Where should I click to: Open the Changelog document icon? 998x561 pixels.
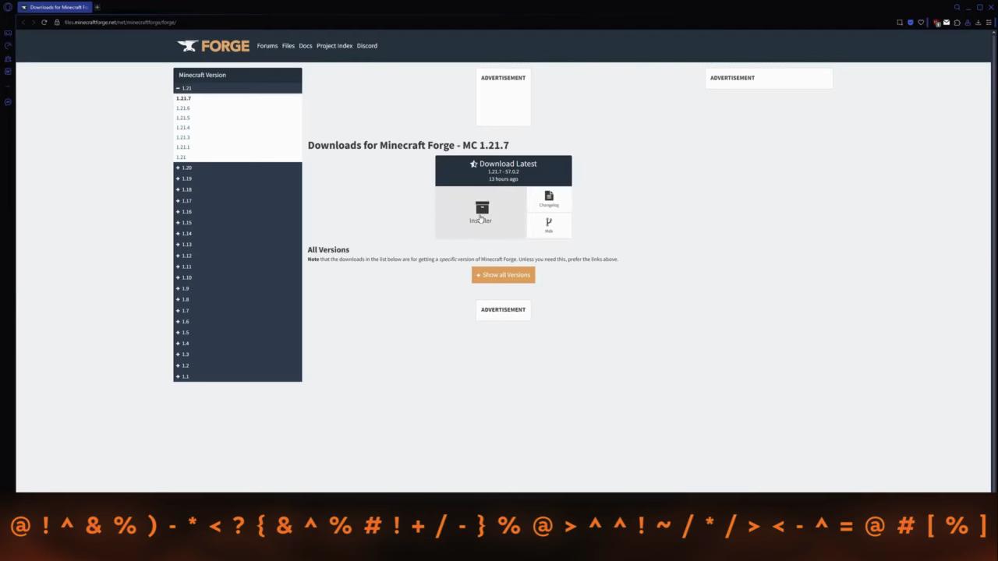pyautogui.click(x=549, y=196)
